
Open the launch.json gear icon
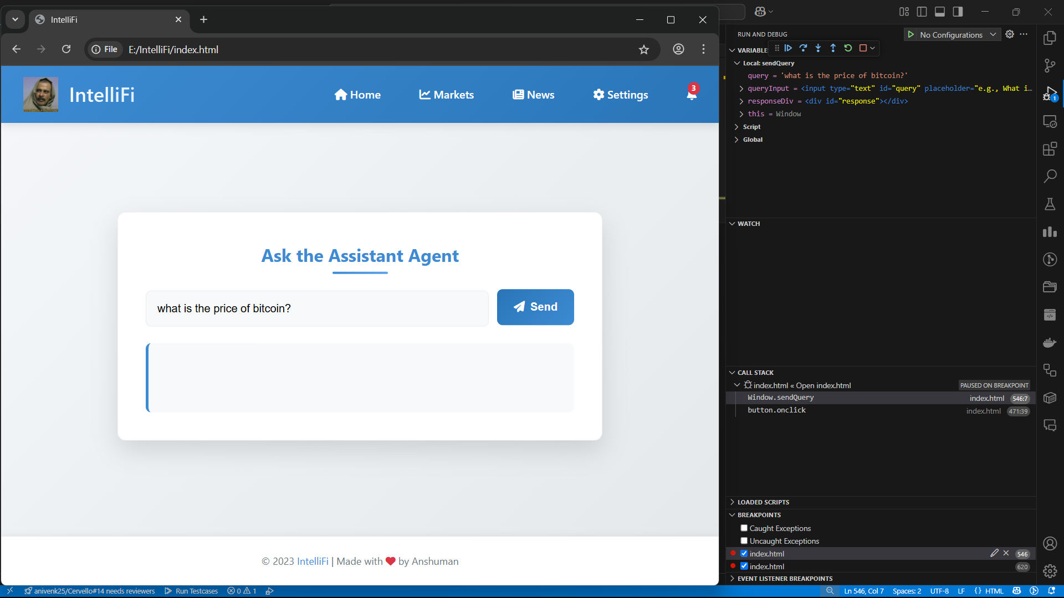click(1010, 34)
